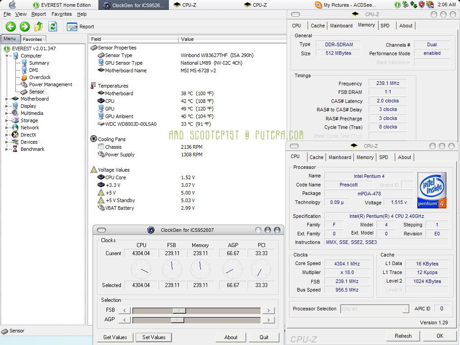This screenshot has width=460, height=345.
Task: Click the FSB slider thumb in ClockGen
Action: click(179, 310)
